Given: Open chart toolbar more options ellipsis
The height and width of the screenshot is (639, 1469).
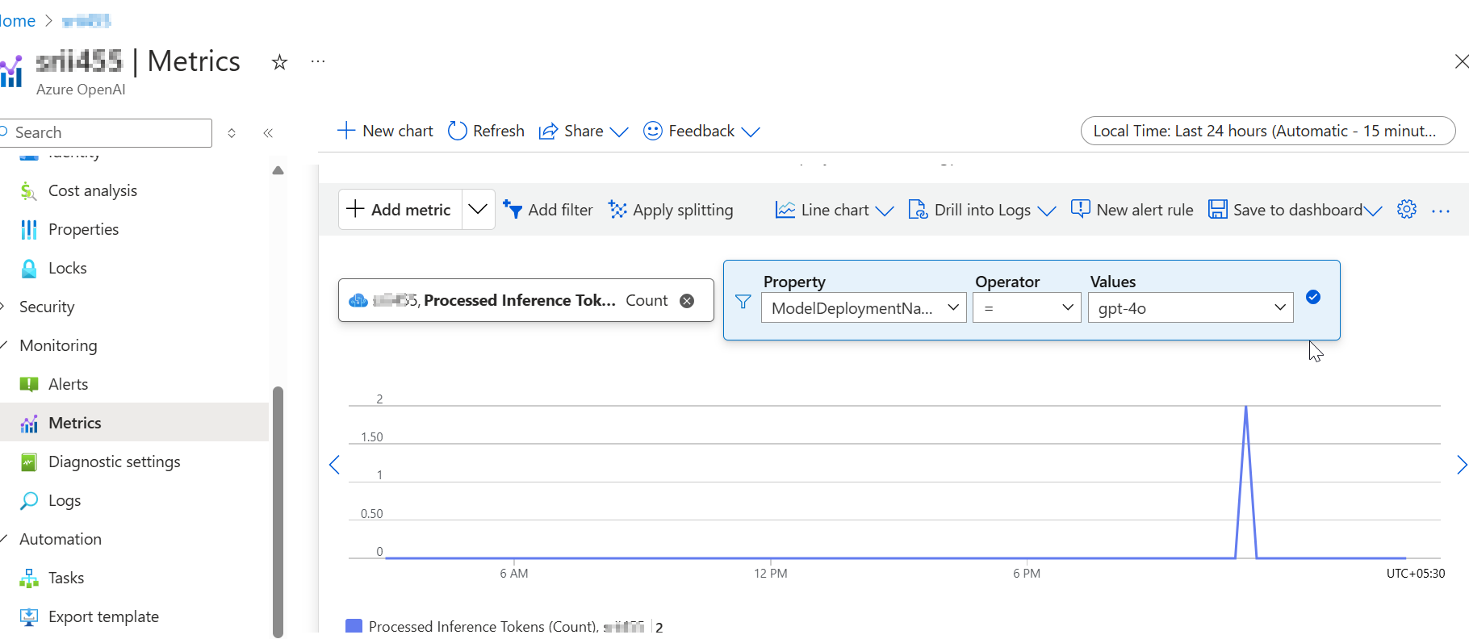Looking at the screenshot, I should coord(1441,211).
